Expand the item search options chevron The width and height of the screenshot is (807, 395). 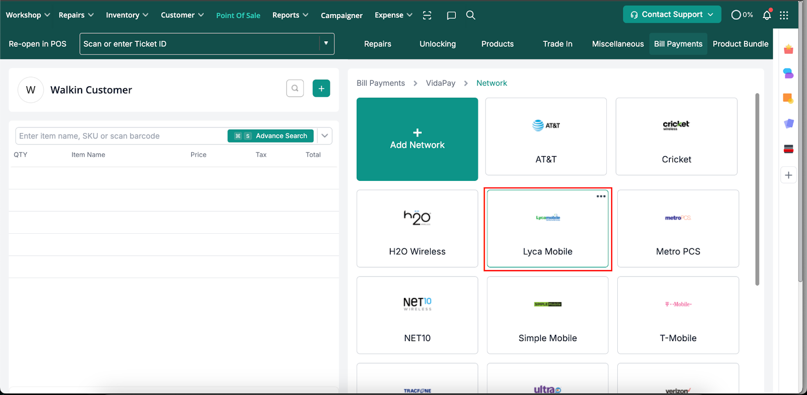click(325, 136)
